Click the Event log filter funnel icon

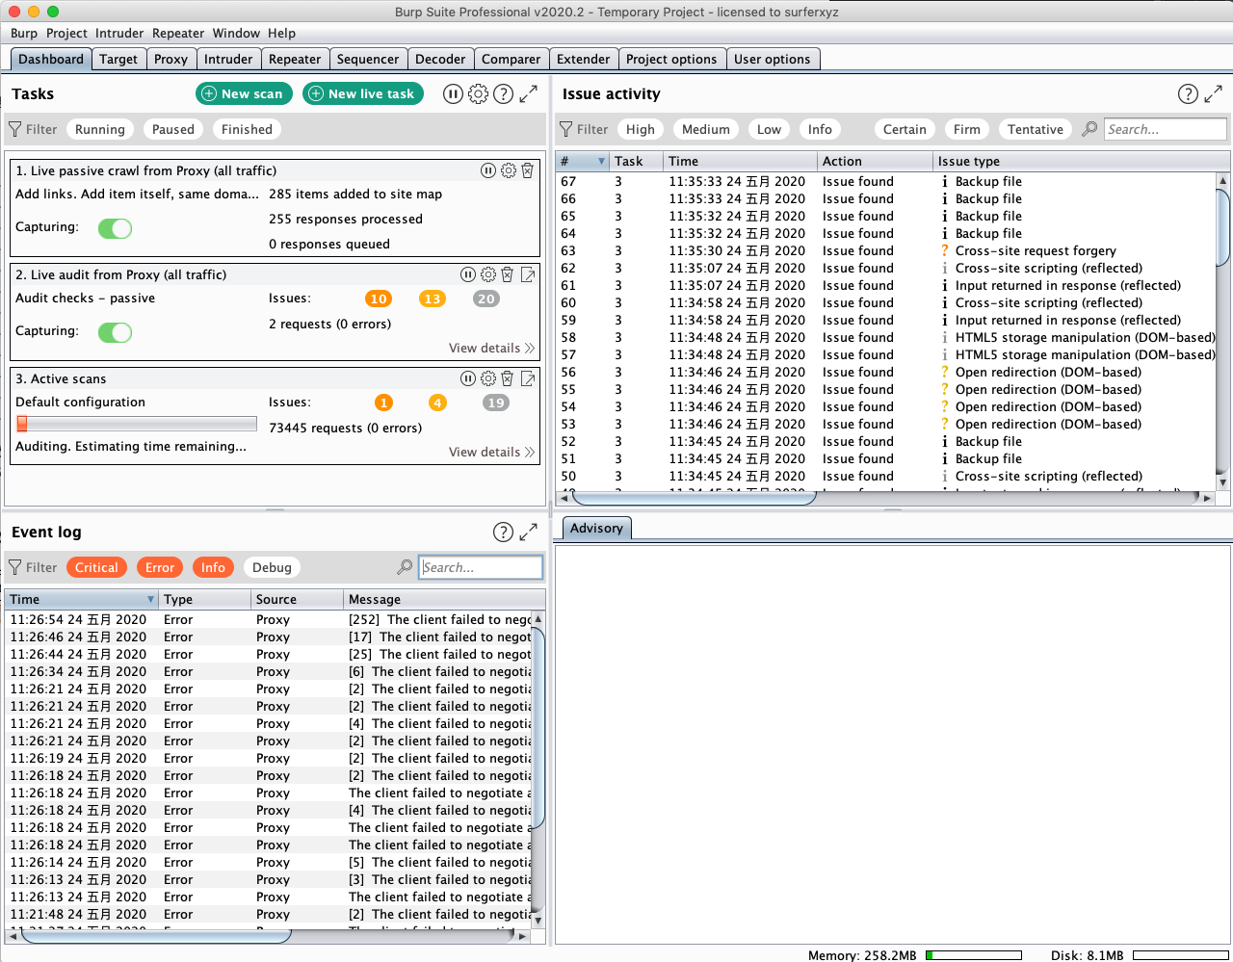pyautogui.click(x=15, y=567)
